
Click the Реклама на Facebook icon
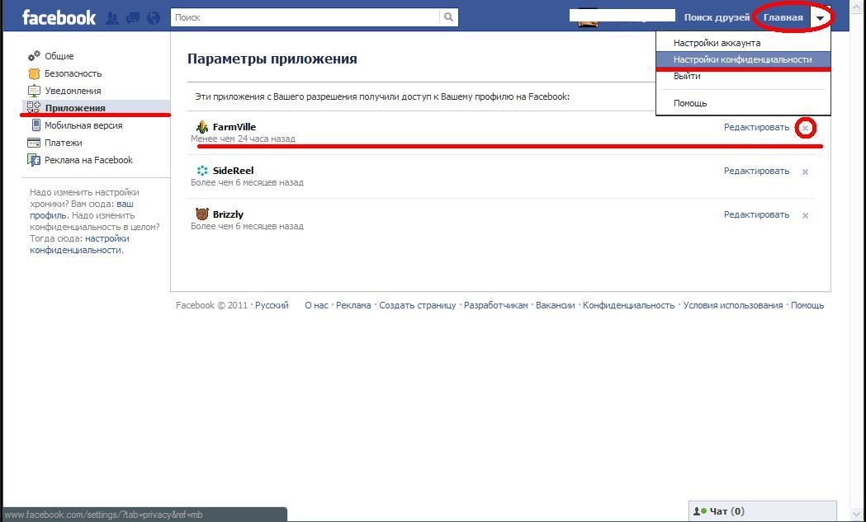[x=34, y=160]
